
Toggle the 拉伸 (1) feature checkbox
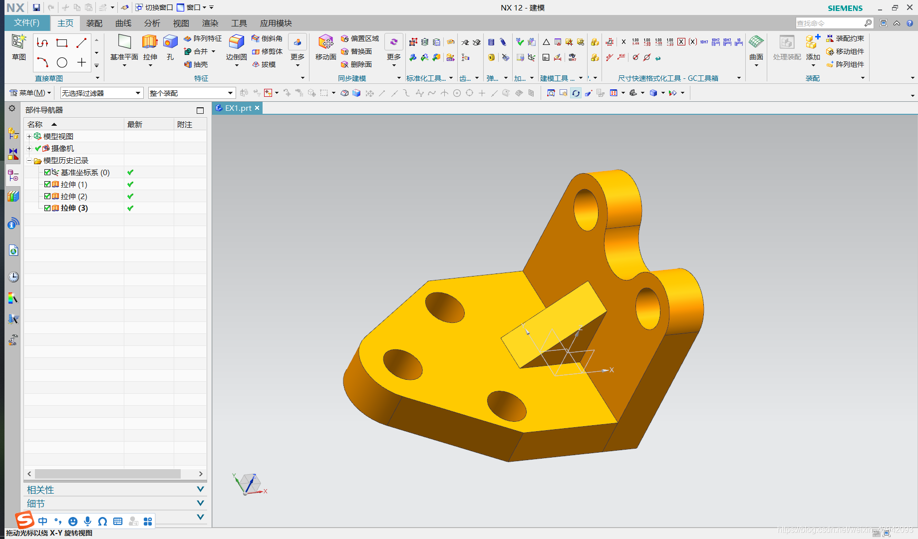click(x=47, y=184)
